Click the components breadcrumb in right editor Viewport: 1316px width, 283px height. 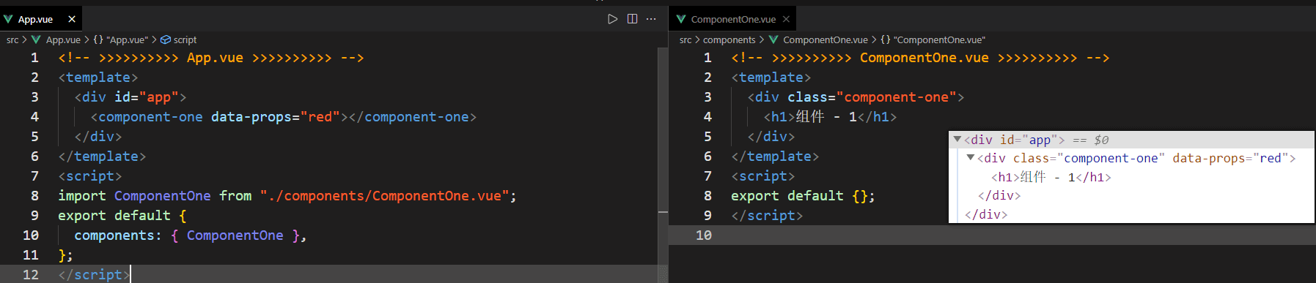729,39
